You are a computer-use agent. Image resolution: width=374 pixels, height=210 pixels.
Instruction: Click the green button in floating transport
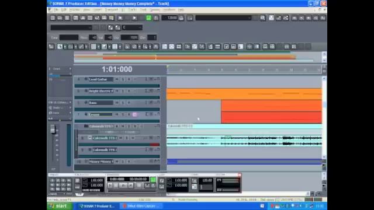[153, 179]
